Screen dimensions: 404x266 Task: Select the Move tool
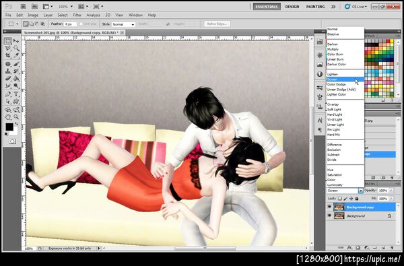(x=16, y=41)
